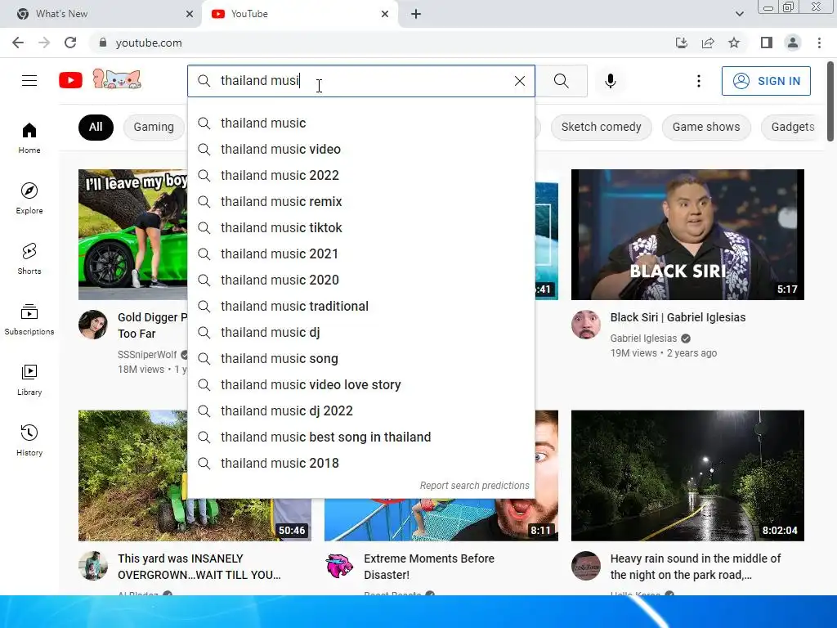Click the install app icon in address bar
The height and width of the screenshot is (628, 837).
point(682,43)
